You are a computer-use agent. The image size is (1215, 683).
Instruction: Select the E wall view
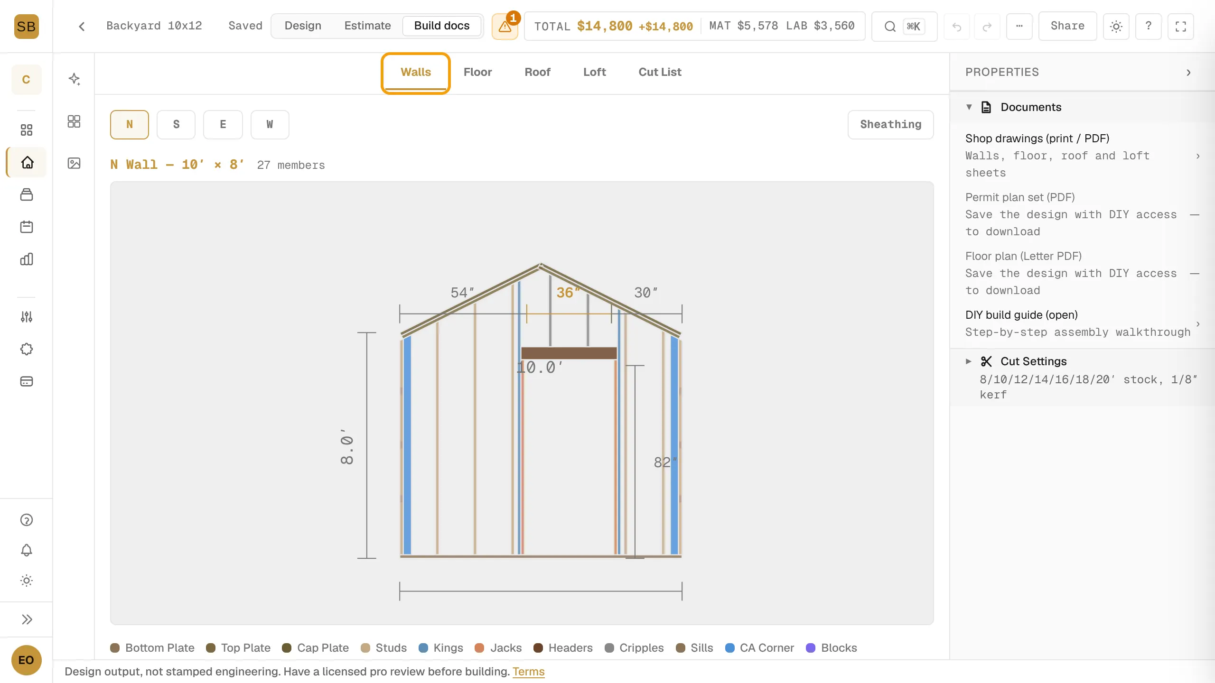[x=223, y=125]
